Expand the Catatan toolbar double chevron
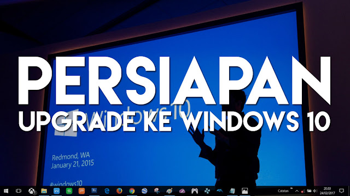 [291, 188]
